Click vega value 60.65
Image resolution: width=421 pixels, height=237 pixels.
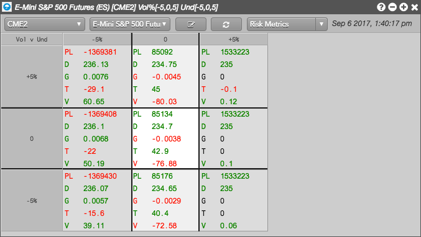click(93, 102)
